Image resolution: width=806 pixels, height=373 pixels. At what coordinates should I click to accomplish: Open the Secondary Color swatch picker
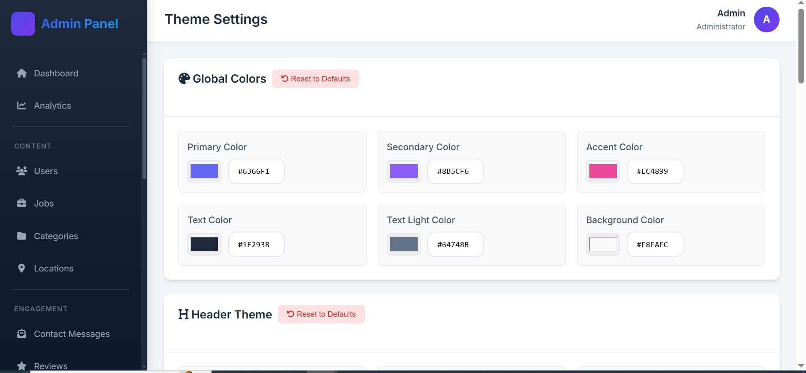click(x=404, y=171)
